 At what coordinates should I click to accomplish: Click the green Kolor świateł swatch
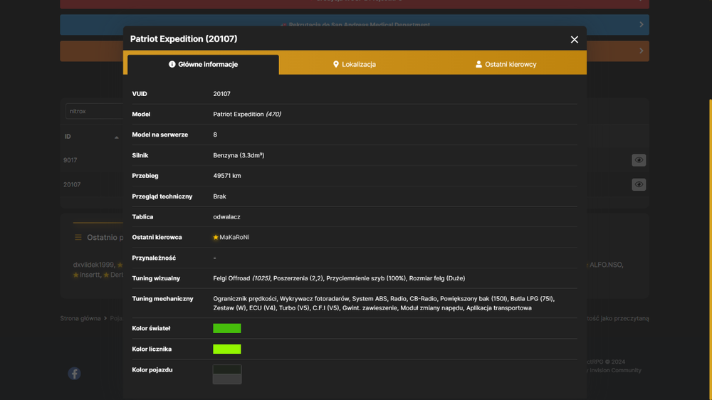227,328
